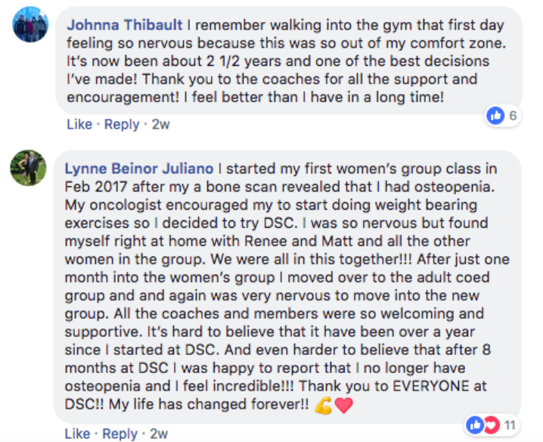Click the flexed biceps emoji in Lynne's comment
This screenshot has width=543, height=442.
(x=323, y=405)
